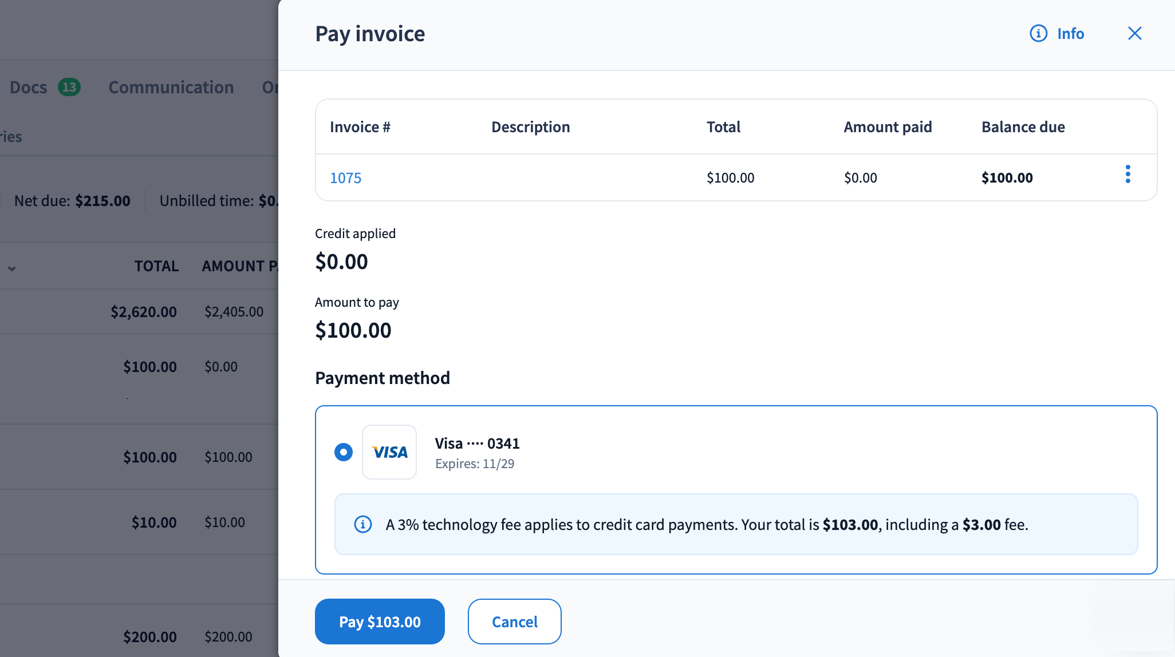Expand the chevron beside TOTAL column
The image size is (1175, 657).
(11, 268)
